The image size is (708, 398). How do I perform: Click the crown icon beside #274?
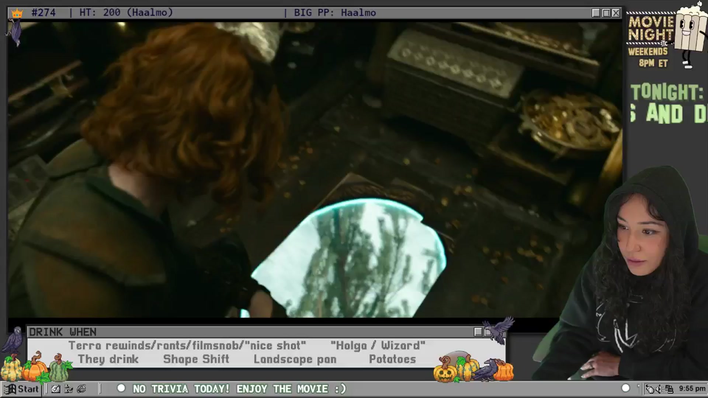click(17, 13)
